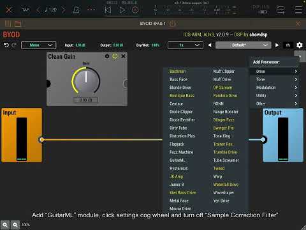The height and width of the screenshot is (230, 306).
Task: Select Bachman processor
Action: pyautogui.click(x=177, y=72)
